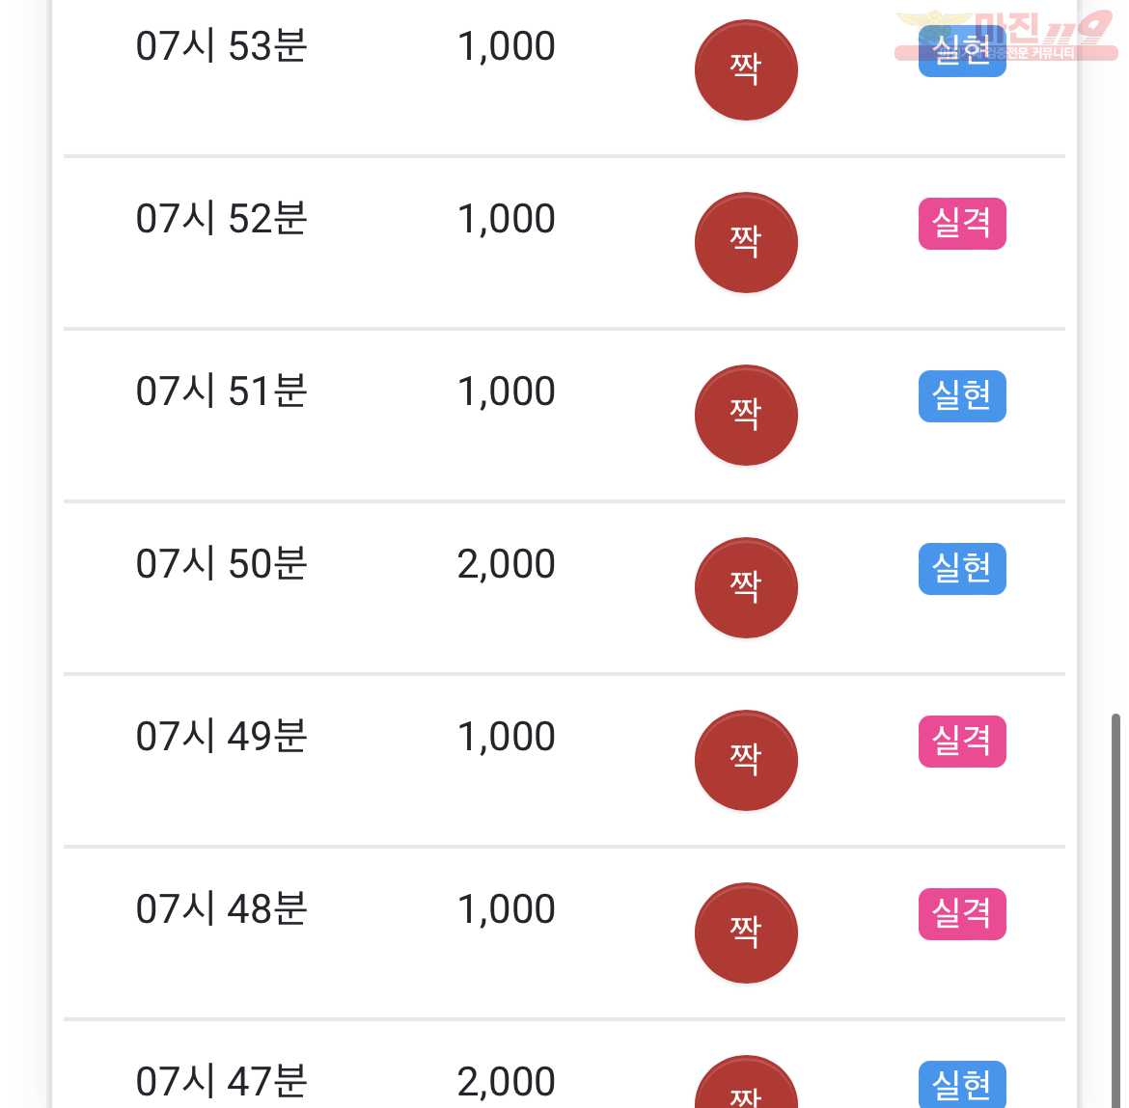Click the red 짝 circle in 07시 48분 row
1129x1108 pixels.
coord(746,933)
